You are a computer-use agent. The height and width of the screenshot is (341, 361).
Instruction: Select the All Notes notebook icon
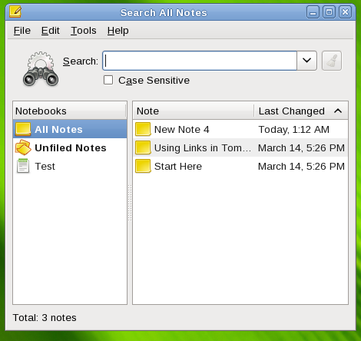pyautogui.click(x=23, y=129)
